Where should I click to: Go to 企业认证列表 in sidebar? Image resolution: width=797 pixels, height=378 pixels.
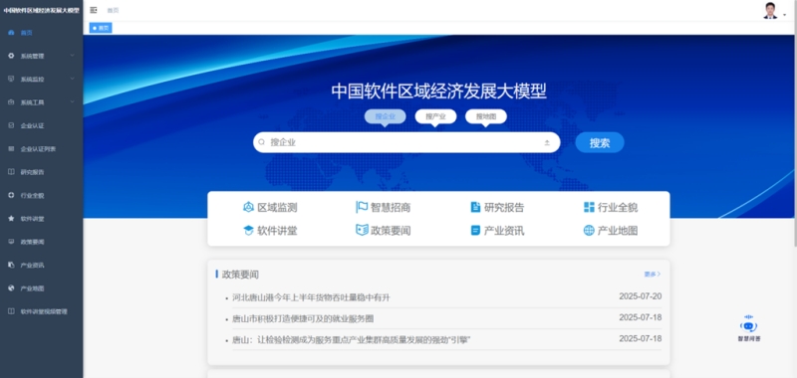[x=41, y=148]
